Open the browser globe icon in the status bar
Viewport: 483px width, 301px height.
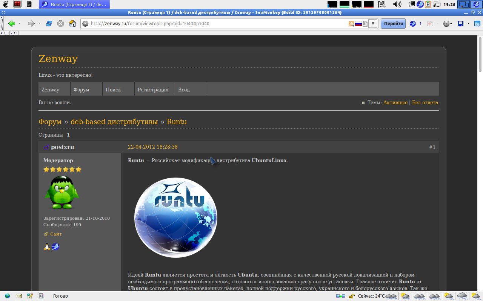pyautogui.click(x=7, y=296)
